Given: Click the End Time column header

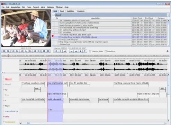Looking at the screenshot, I should (149, 18).
